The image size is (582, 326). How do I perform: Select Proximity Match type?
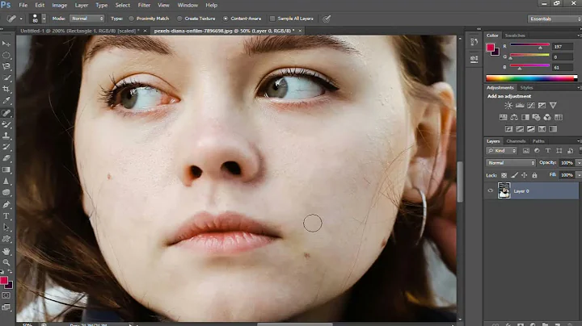[x=131, y=19]
